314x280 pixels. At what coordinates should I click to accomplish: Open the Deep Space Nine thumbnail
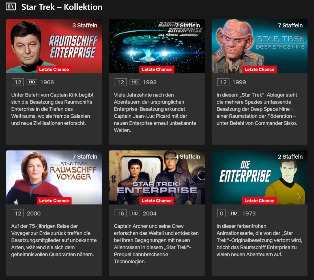[x=259, y=46]
